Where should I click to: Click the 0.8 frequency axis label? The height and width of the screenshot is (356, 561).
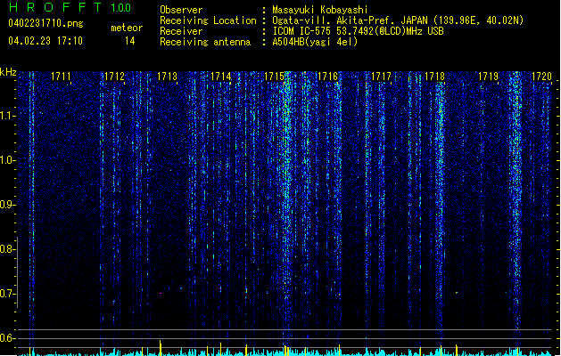click(x=7, y=249)
